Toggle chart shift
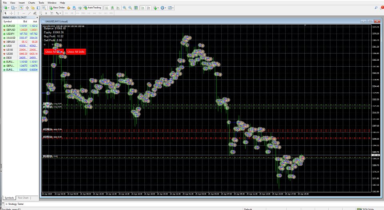The height and width of the screenshot is (210, 384). click(x=148, y=8)
